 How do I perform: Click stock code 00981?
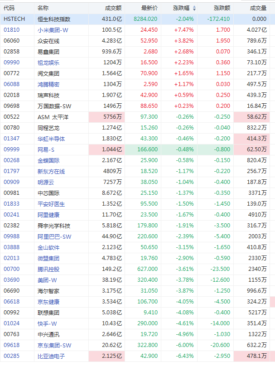[12, 193]
